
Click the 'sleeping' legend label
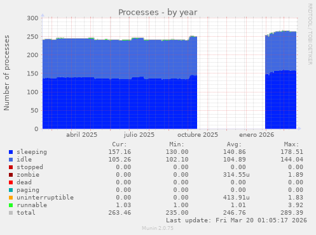pyautogui.click(x=32, y=152)
